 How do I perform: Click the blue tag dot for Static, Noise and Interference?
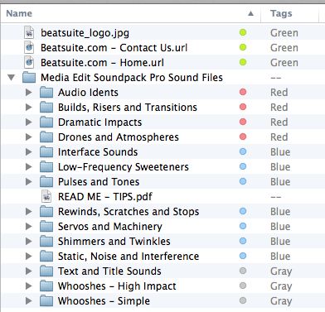coord(243,256)
